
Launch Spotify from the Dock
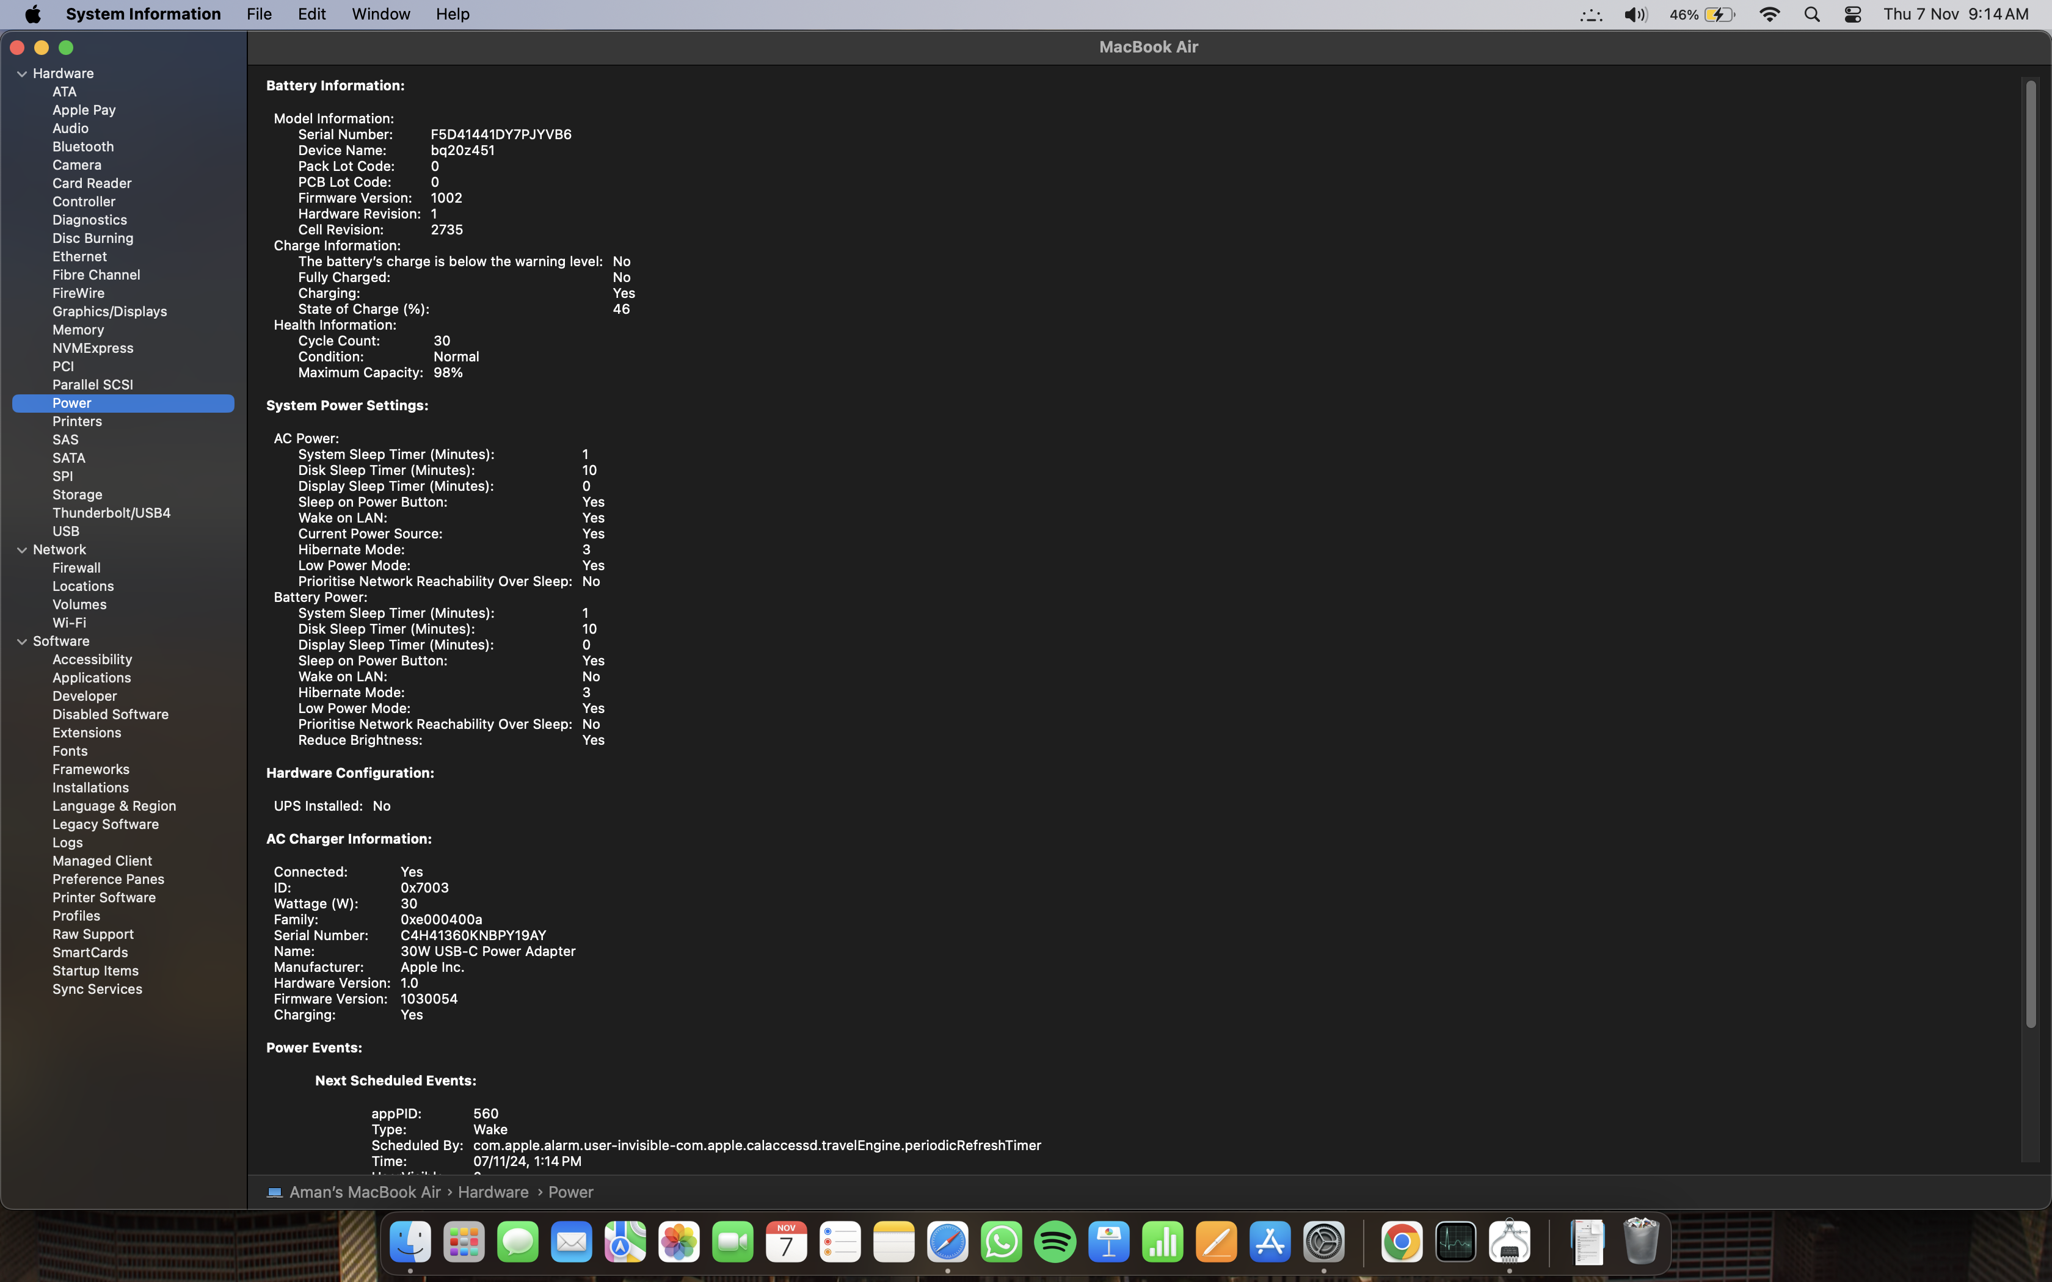tap(1055, 1243)
